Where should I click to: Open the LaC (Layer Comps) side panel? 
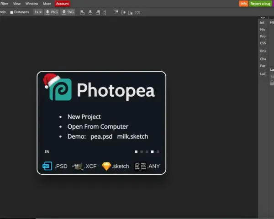coord(263,74)
